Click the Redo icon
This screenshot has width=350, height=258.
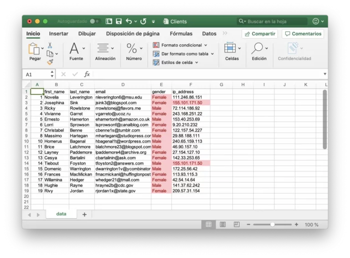[x=143, y=21]
